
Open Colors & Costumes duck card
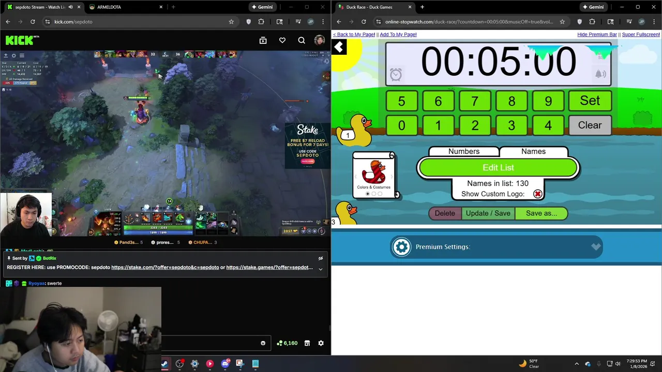(374, 175)
